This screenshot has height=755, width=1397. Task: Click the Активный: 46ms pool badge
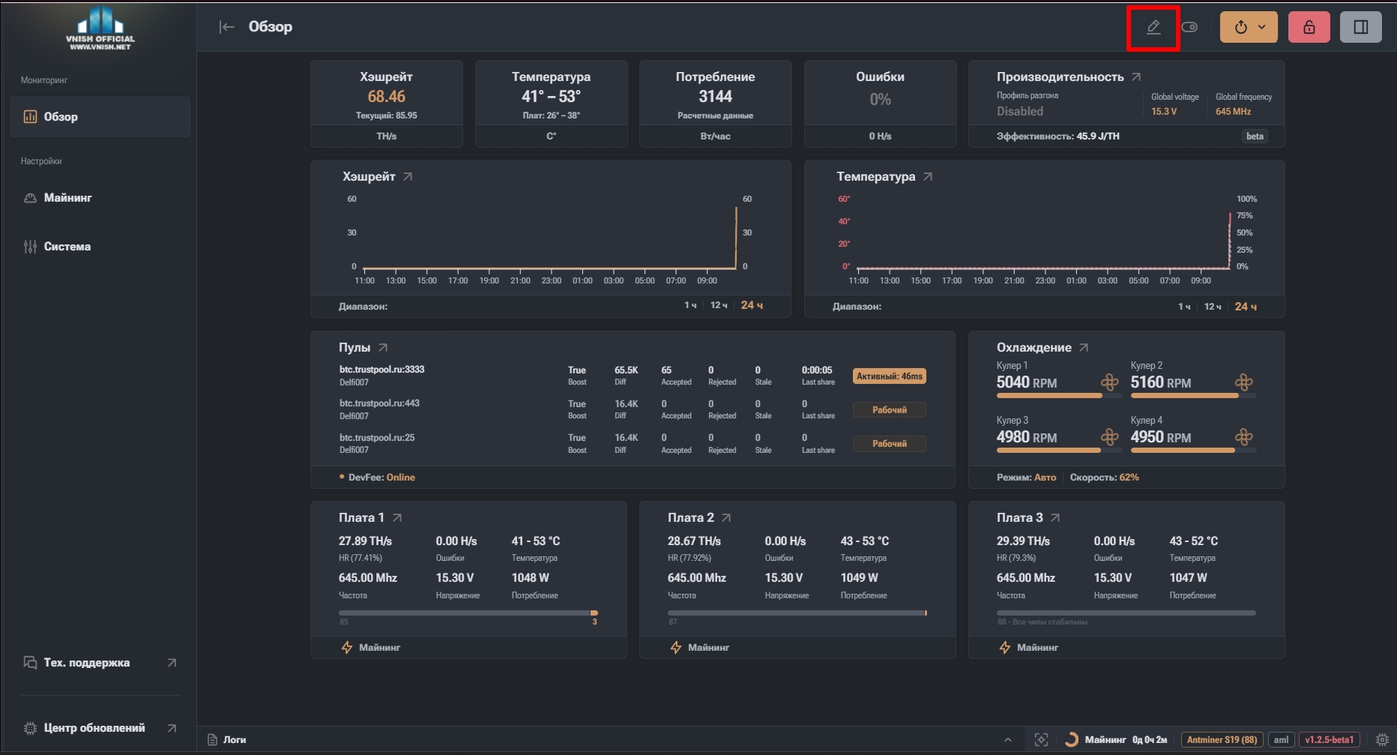(890, 376)
